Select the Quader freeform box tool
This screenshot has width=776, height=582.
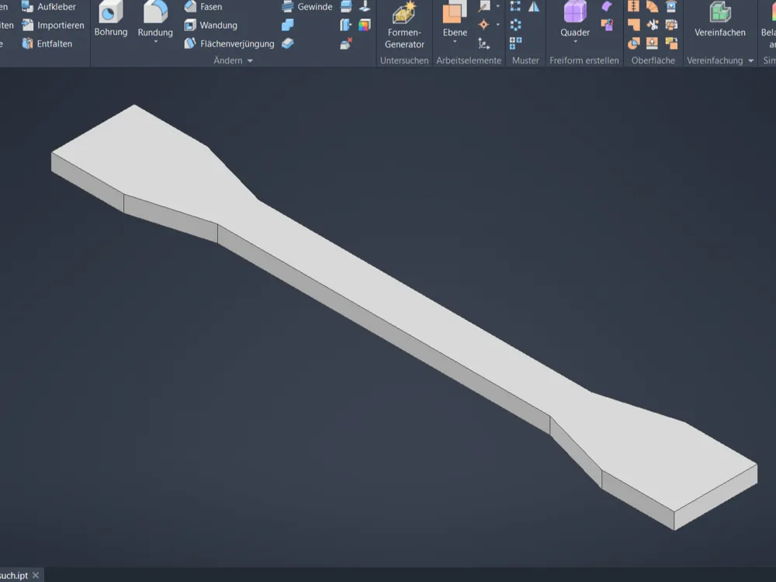tap(574, 19)
